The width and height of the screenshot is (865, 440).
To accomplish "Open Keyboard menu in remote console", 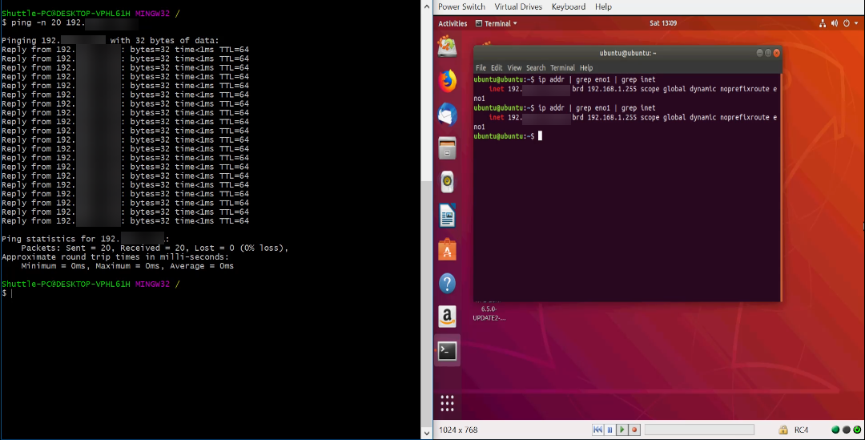I will pyautogui.click(x=568, y=6).
